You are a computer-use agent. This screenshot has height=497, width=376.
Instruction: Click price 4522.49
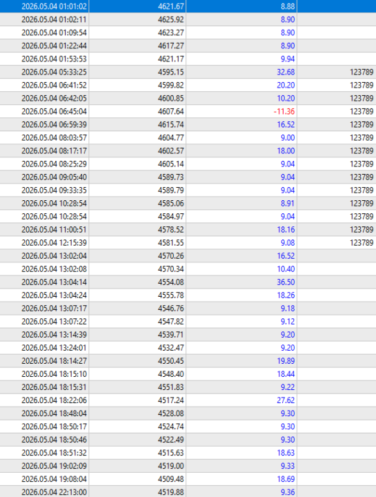coord(170,440)
